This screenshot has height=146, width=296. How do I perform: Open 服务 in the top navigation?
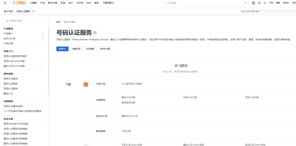tap(97, 3)
